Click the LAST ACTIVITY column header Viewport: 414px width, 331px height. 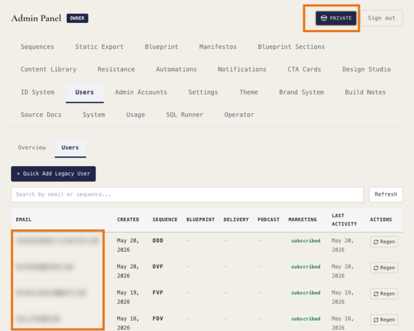click(x=344, y=220)
